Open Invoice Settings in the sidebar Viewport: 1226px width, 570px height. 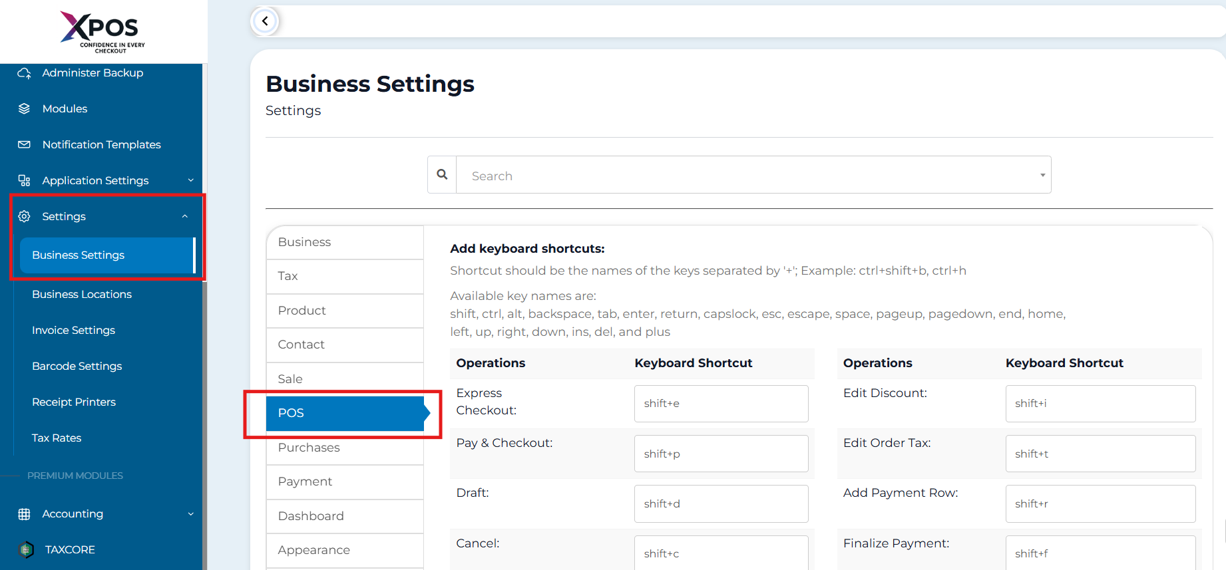pos(73,331)
